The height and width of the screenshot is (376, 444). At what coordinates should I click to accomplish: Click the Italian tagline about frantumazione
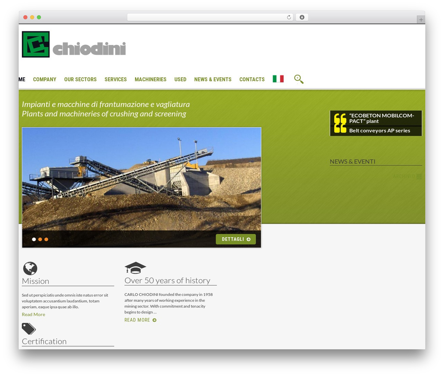point(106,104)
